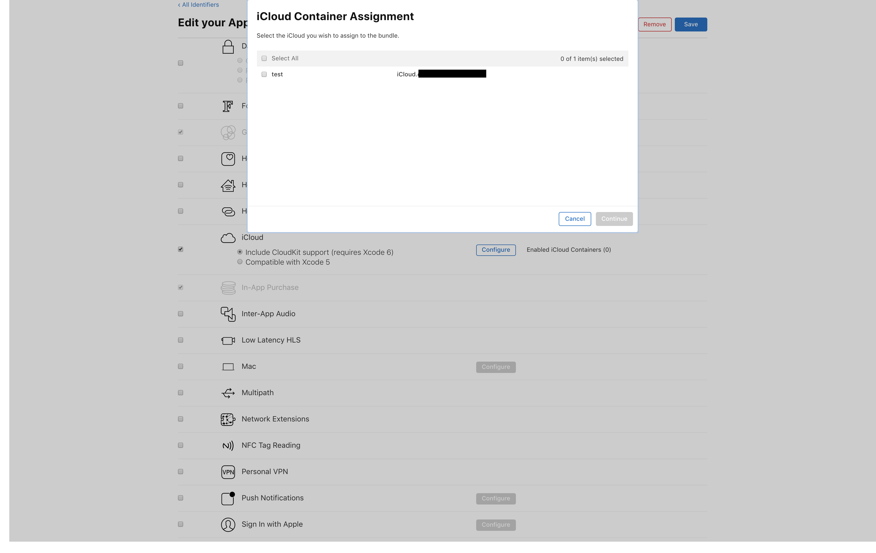The image size is (876, 553).
Task: Click the Inter-App Audio icon
Action: (228, 314)
